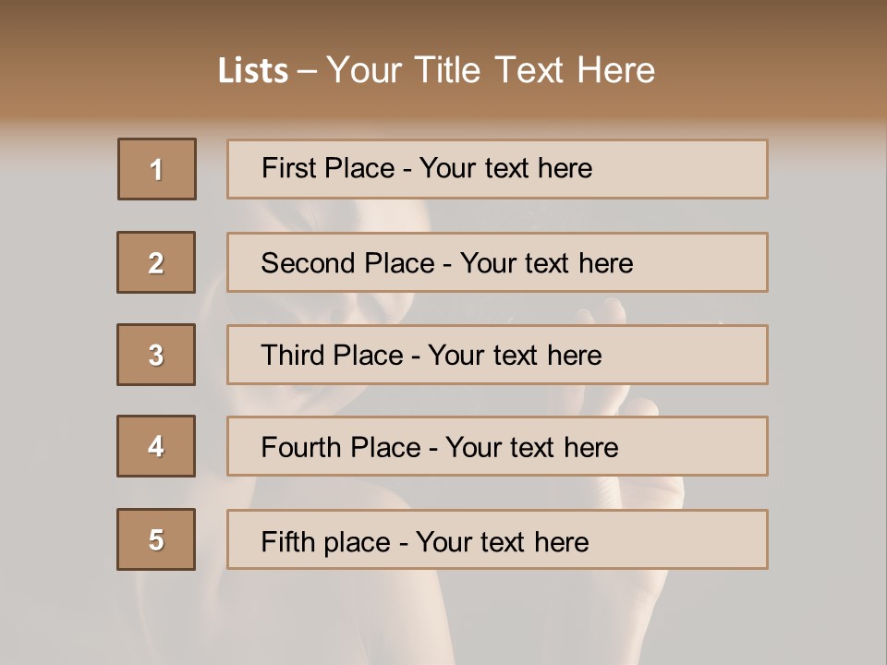This screenshot has width=887, height=665.
Task: Click the word Fifth in the list
Action: (x=288, y=541)
